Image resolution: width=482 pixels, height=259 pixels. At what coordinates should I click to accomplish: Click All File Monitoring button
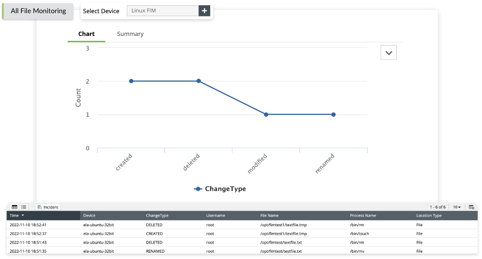[38, 11]
